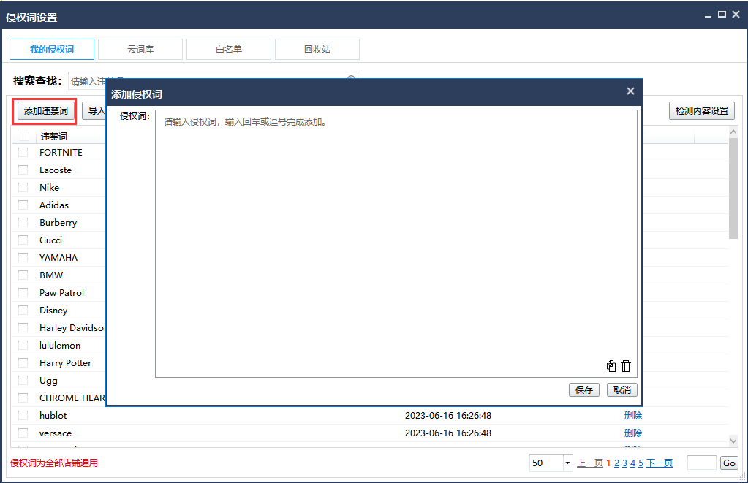The image size is (748, 483).
Task: Click the 检测内容设置 button
Action: [x=702, y=111]
